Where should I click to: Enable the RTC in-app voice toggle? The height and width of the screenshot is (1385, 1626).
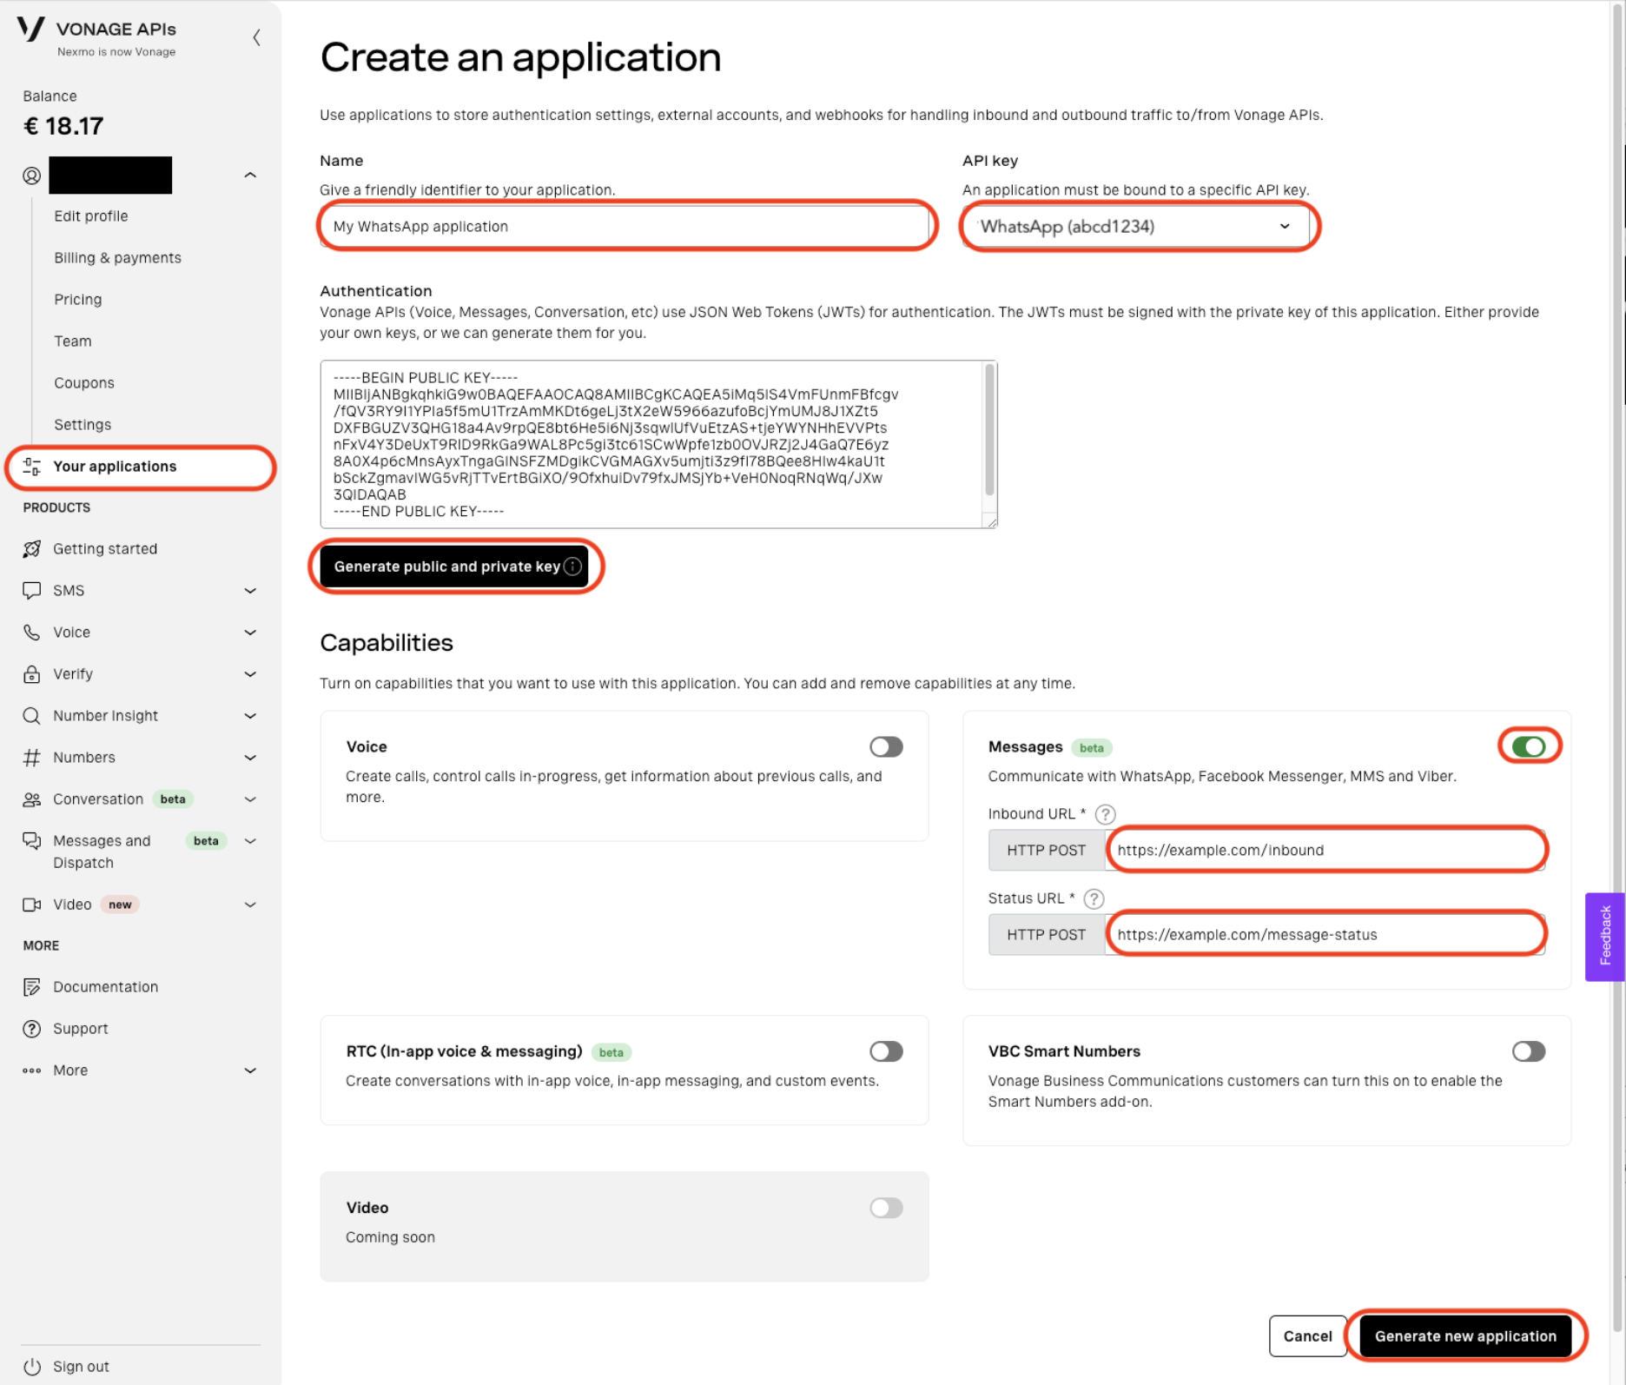pos(886,1051)
